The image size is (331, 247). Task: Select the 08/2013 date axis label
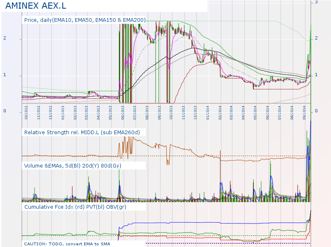[147, 113]
